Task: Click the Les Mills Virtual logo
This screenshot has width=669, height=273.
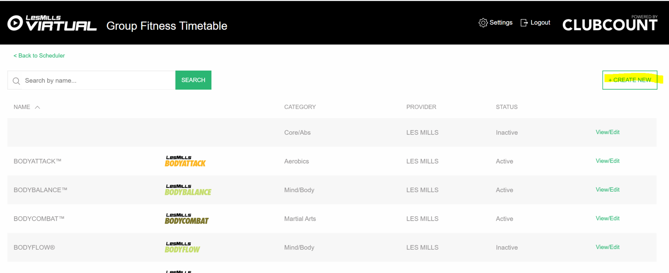Action: (52, 23)
